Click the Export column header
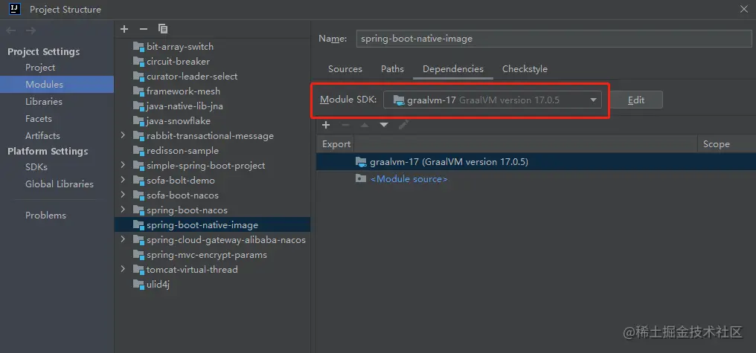756x353 pixels. pos(336,144)
